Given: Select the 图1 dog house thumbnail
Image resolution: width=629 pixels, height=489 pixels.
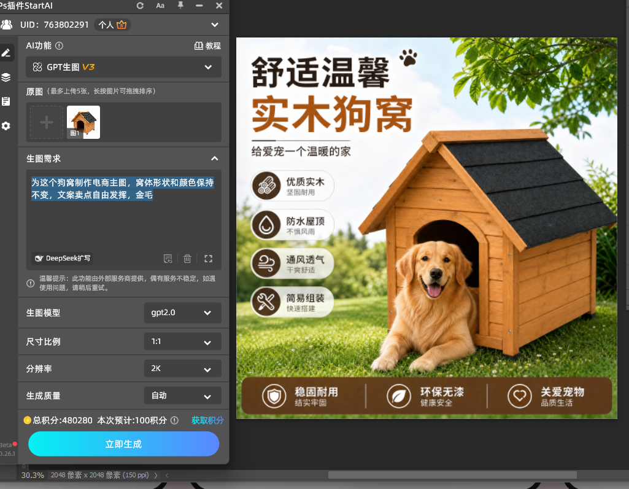Looking at the screenshot, I should tap(83, 122).
